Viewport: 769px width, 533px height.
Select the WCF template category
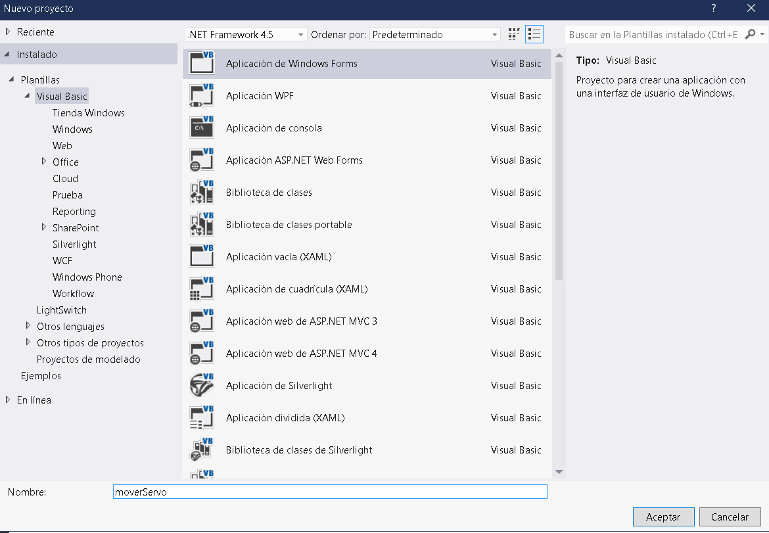[62, 261]
